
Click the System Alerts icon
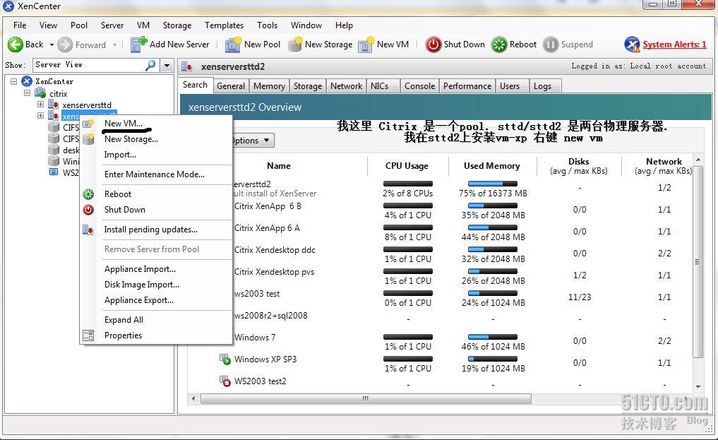click(632, 44)
